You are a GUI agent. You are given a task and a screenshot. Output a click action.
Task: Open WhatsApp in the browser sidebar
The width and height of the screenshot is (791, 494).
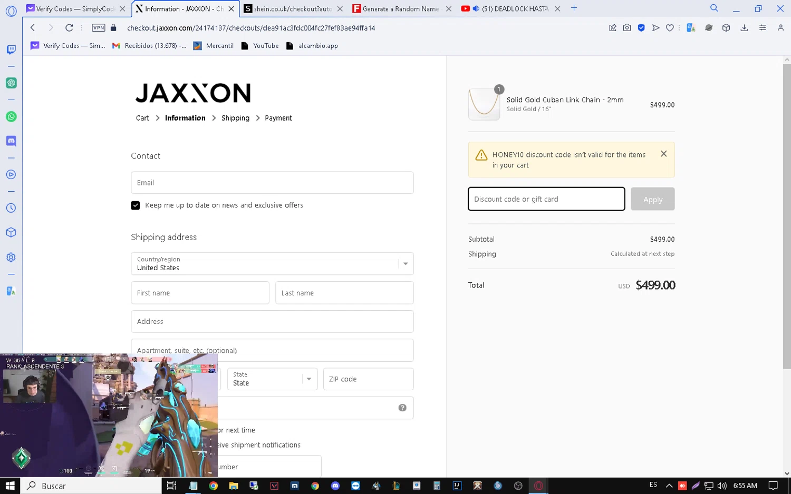(11, 116)
